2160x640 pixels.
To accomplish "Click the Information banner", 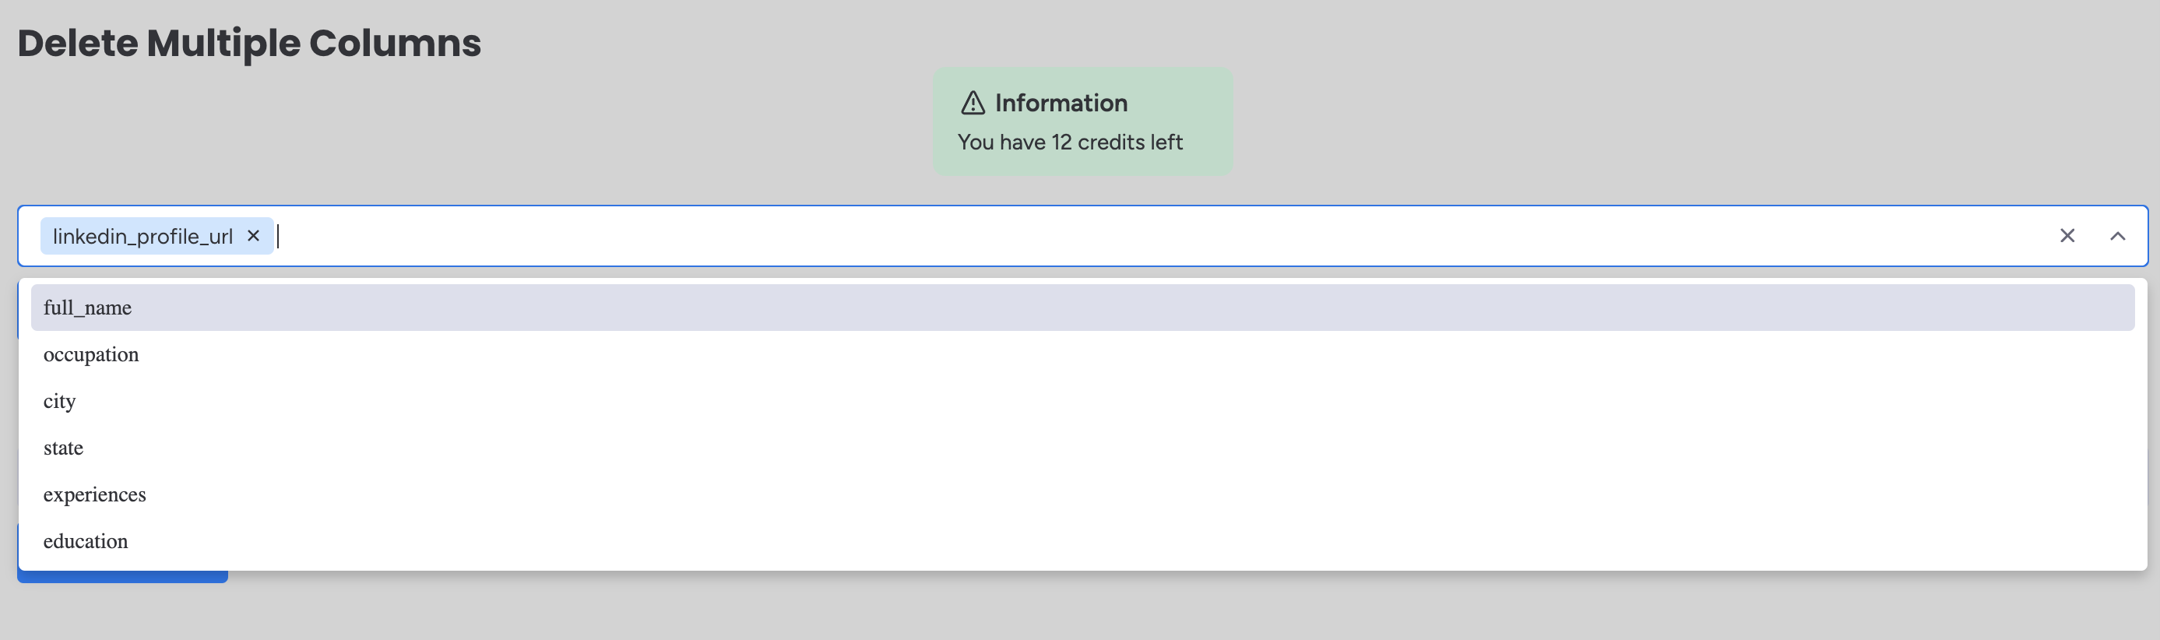I will [1082, 121].
